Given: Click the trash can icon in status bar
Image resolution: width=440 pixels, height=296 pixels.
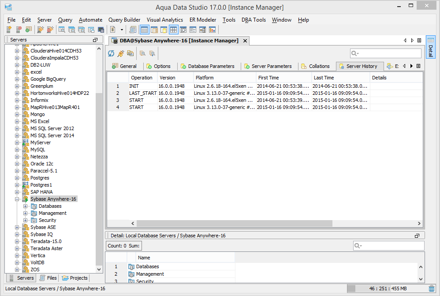Looking at the screenshot, I should [432, 289].
